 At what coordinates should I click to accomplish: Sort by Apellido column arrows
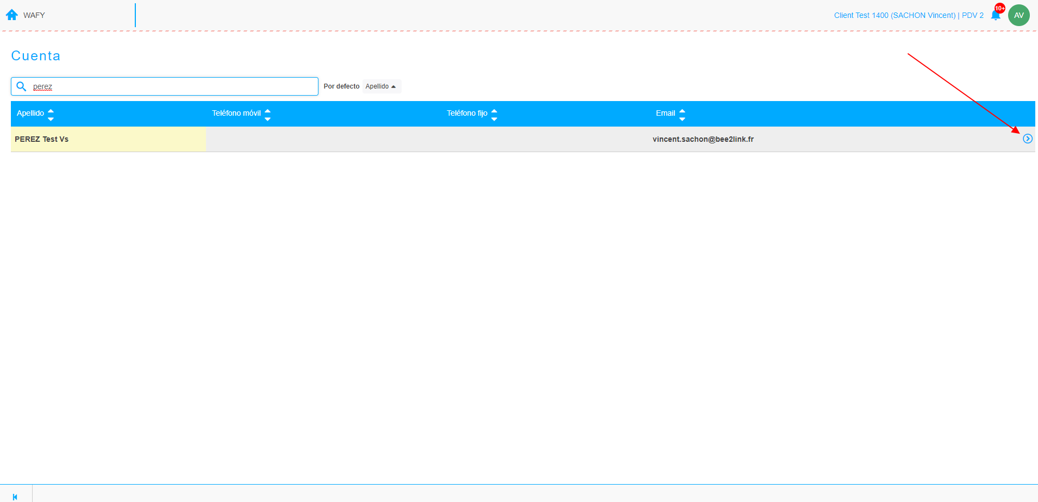51,114
